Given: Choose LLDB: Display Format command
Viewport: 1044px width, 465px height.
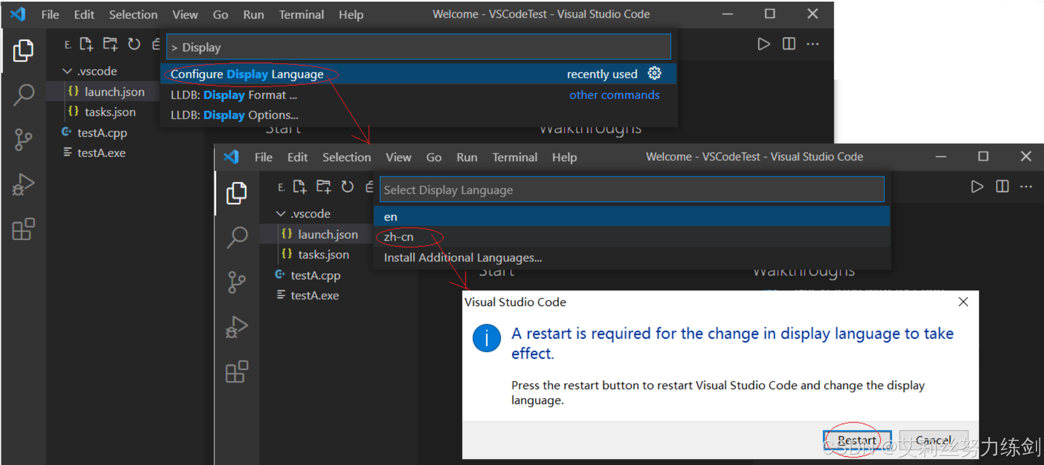Looking at the screenshot, I should pyautogui.click(x=418, y=95).
